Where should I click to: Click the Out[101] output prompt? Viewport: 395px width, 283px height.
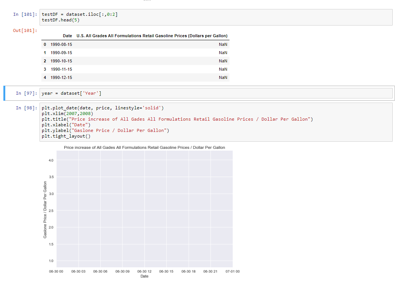point(25,30)
